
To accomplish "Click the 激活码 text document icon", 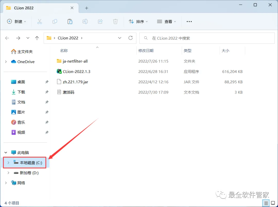I will click(x=59, y=92).
